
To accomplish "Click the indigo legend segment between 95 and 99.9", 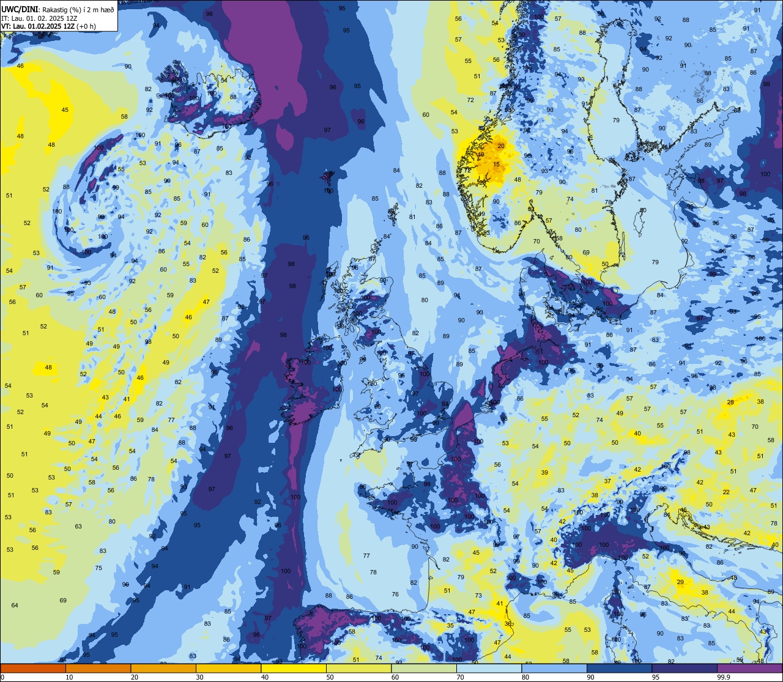I will [x=685, y=668].
